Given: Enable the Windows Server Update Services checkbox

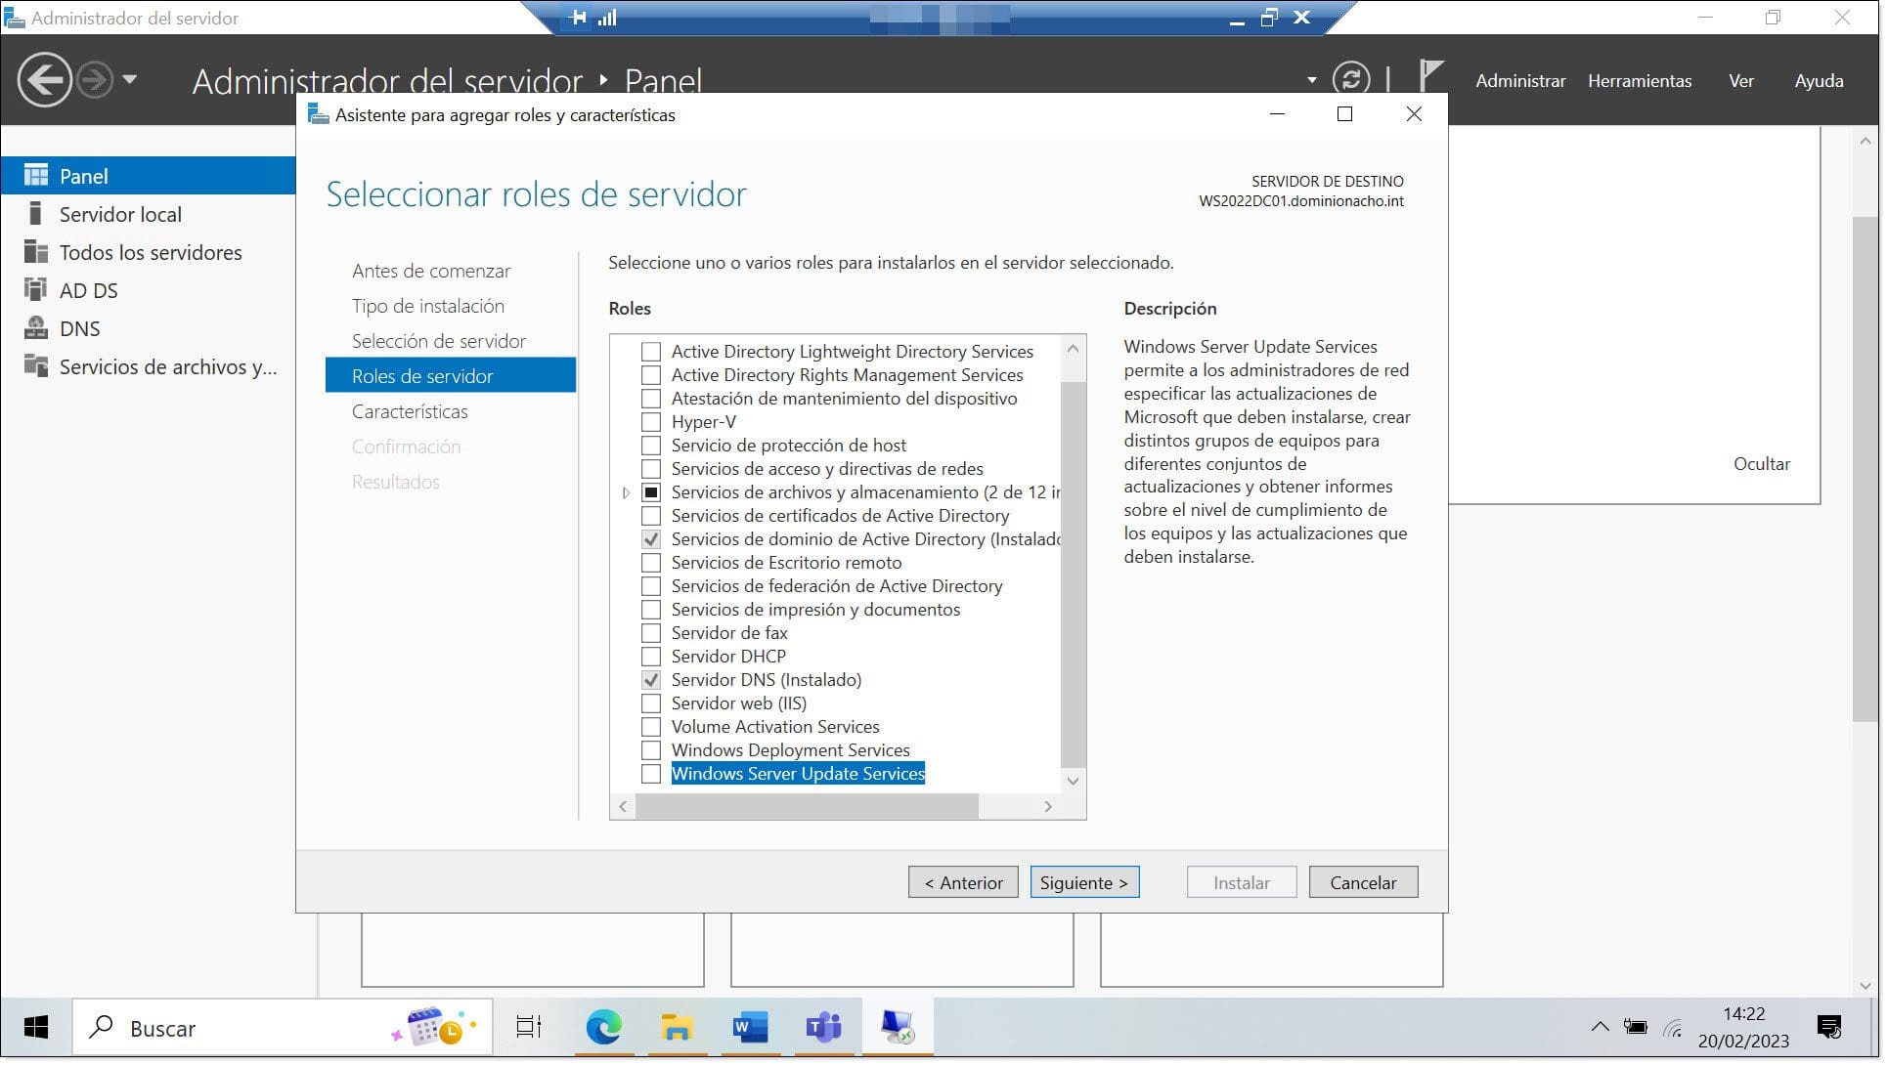Looking at the screenshot, I should coord(650,774).
